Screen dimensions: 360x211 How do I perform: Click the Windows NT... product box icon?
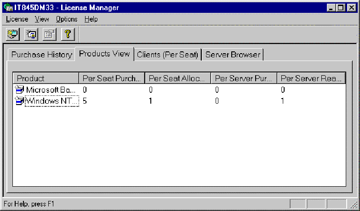point(19,101)
